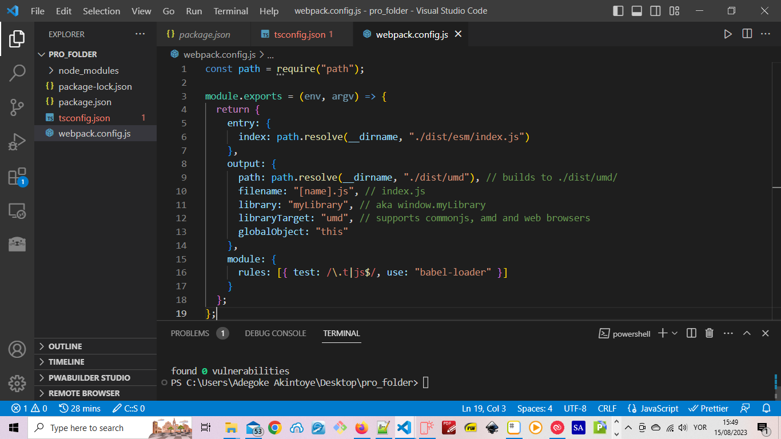Open the new terminal launch profile dropdown

coord(675,333)
